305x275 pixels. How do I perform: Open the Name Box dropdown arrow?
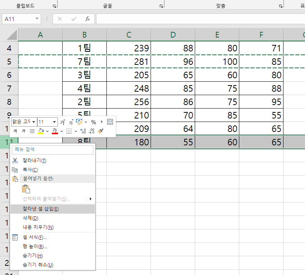click(x=37, y=19)
